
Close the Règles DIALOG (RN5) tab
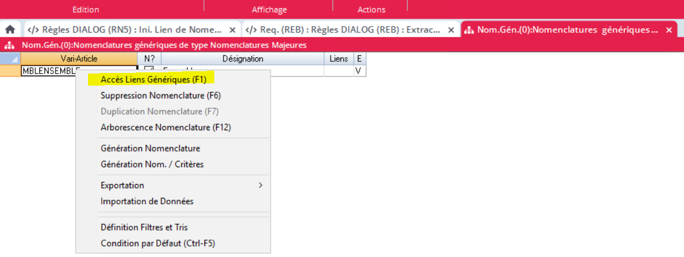point(232,30)
